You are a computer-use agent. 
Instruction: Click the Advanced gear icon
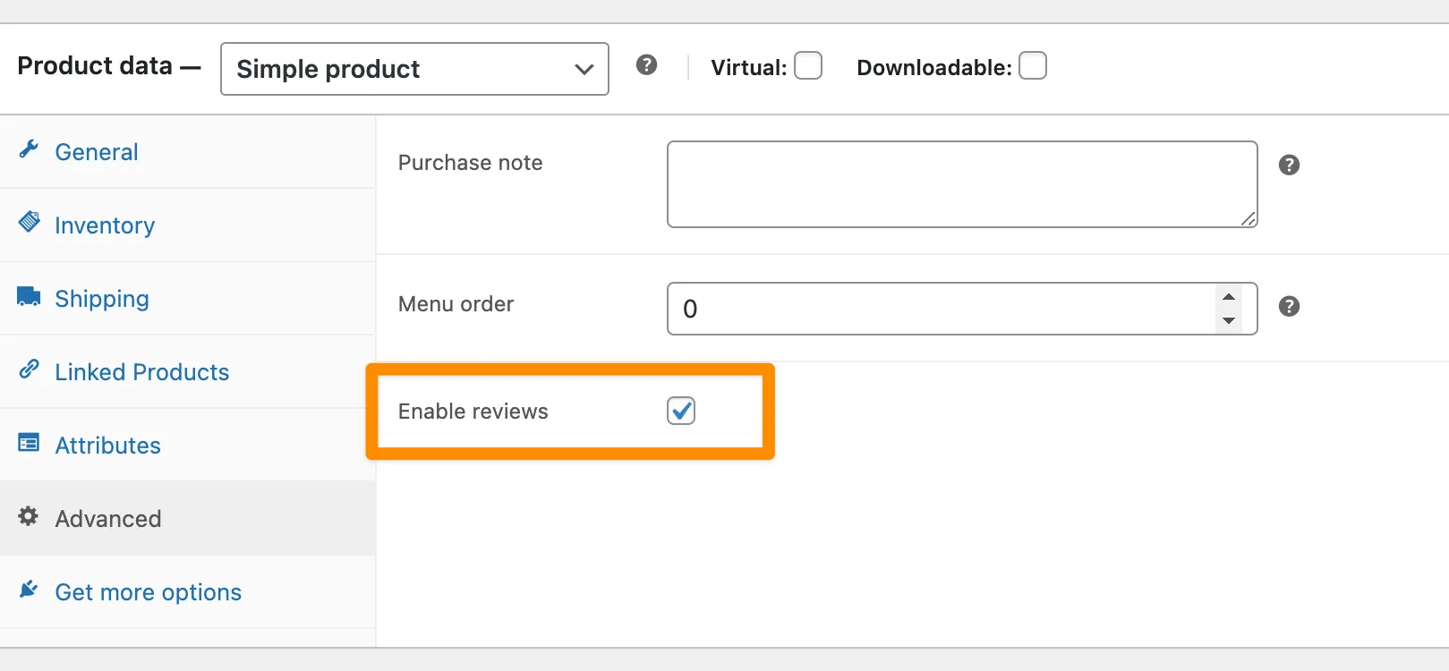29,516
